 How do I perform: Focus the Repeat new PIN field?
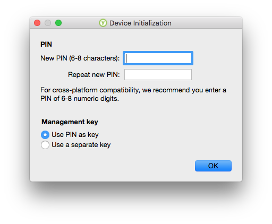coord(158,75)
